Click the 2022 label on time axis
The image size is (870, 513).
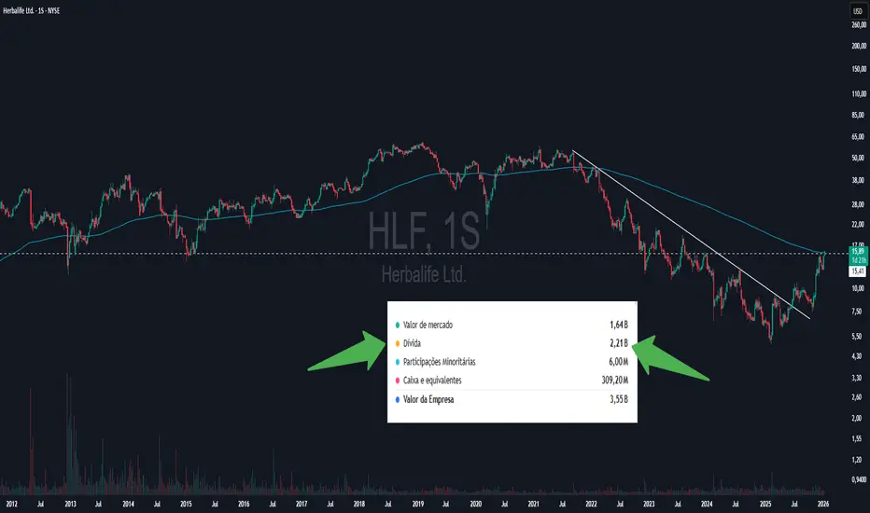click(x=591, y=504)
